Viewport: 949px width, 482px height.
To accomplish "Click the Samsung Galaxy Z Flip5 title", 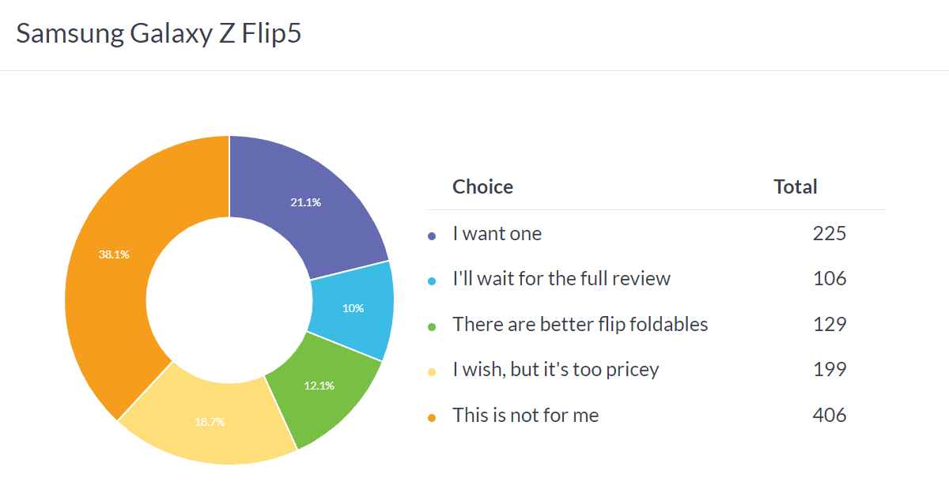I will 158,35.
